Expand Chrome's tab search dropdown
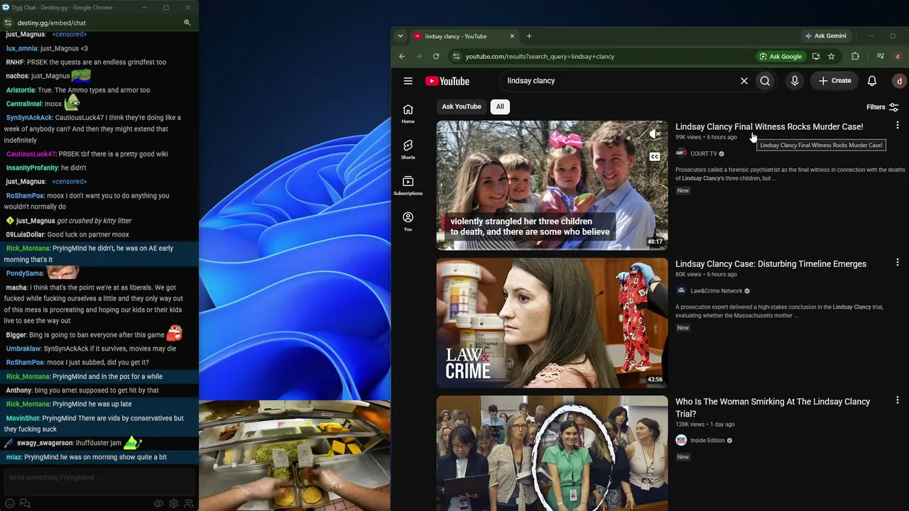The width and height of the screenshot is (909, 511). coord(401,36)
